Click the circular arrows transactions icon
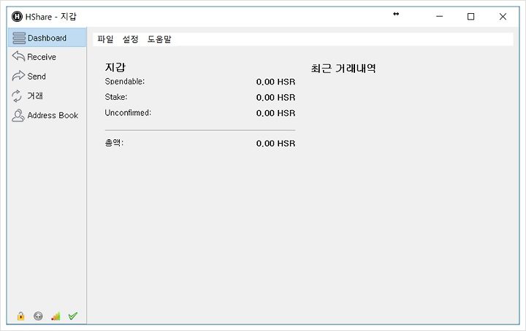Viewport: 526px width, 331px height. (x=17, y=96)
